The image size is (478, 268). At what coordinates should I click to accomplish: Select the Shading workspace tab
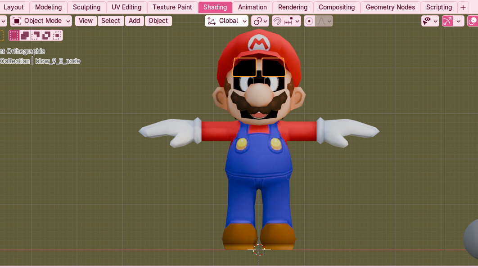point(215,7)
